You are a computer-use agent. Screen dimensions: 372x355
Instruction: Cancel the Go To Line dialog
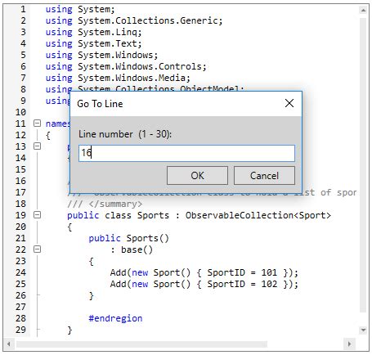point(264,176)
